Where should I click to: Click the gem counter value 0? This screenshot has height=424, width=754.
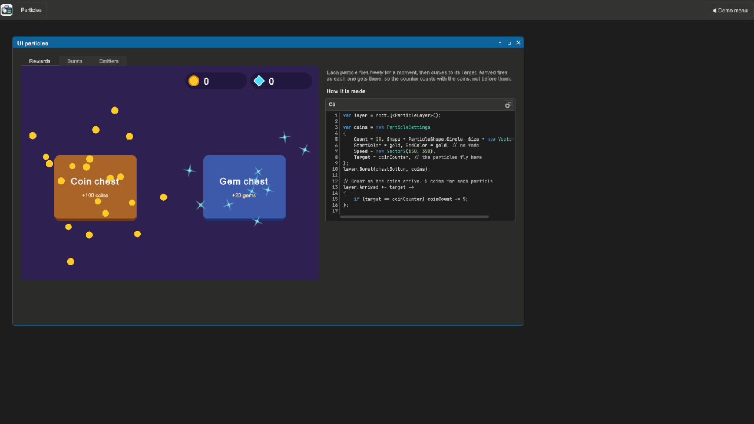[272, 81]
